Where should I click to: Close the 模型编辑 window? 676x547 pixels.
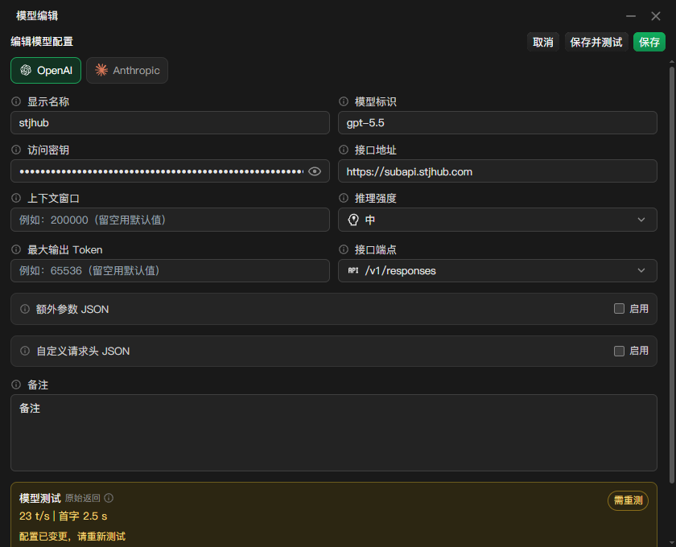(656, 16)
